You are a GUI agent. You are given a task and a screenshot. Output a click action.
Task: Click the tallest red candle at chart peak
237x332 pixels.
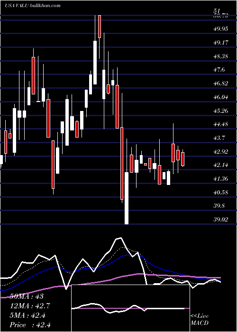(100, 27)
